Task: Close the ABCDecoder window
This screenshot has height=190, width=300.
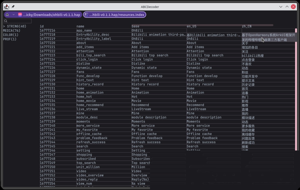Action: tap(293, 7)
